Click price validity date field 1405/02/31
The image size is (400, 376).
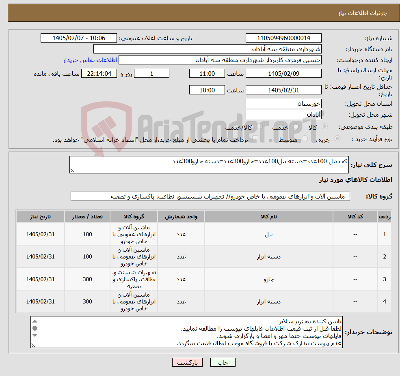(283, 90)
